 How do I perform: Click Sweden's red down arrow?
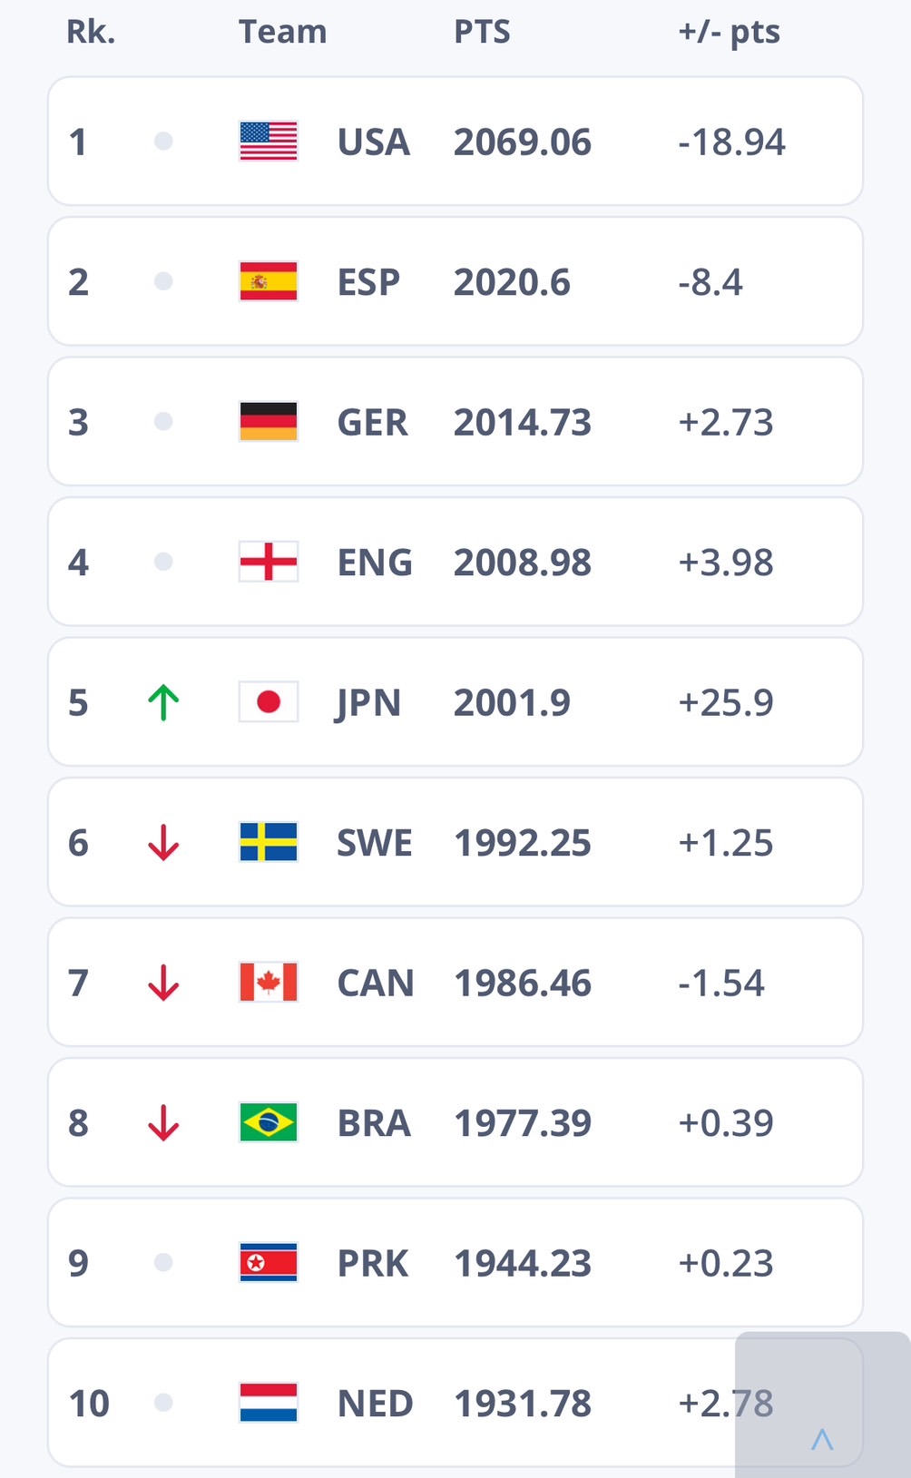(163, 842)
